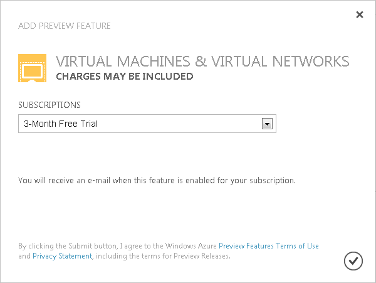Click the words VIRTUAL MACHINES in the title

(x=120, y=61)
